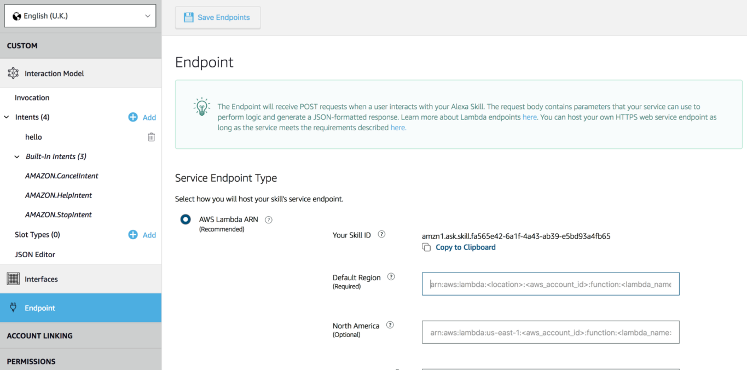Open the Account Linking section
747x370 pixels.
[39, 336]
